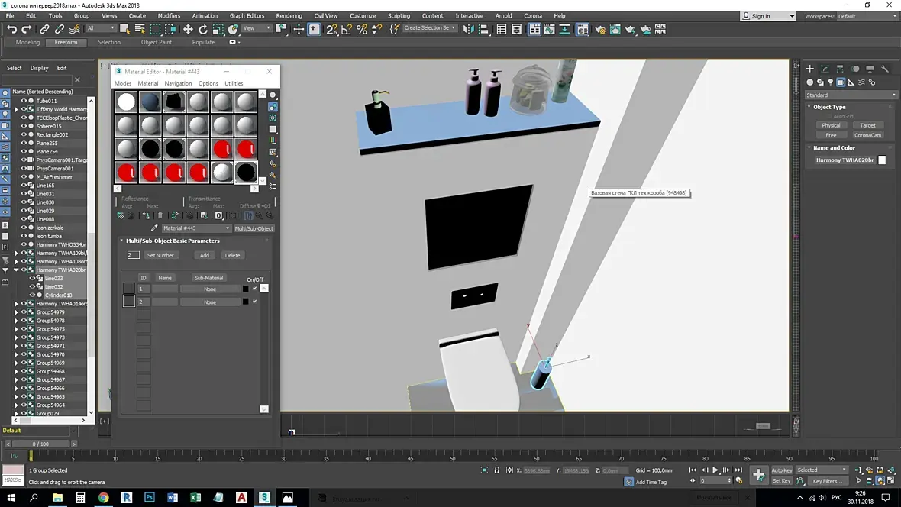This screenshot has width=901, height=507.
Task: Collapse the Harmony TWHA020br tree node
Action: (x=16, y=270)
